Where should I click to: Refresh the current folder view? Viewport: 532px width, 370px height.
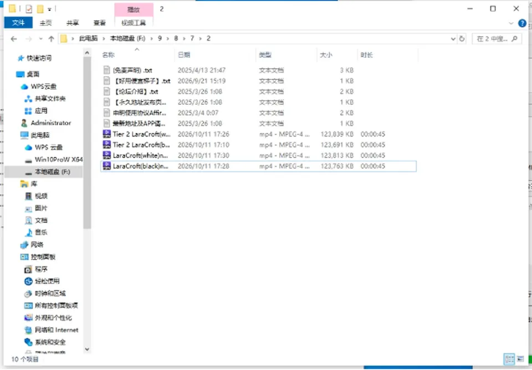[462, 39]
